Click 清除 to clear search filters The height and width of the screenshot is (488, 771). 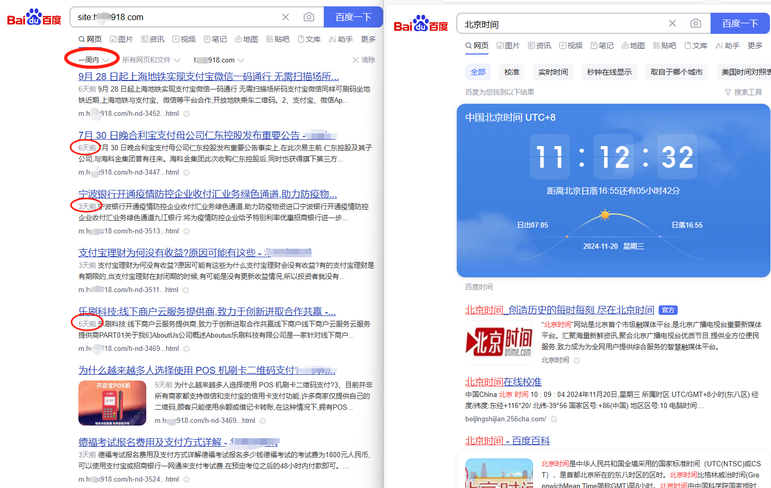364,60
